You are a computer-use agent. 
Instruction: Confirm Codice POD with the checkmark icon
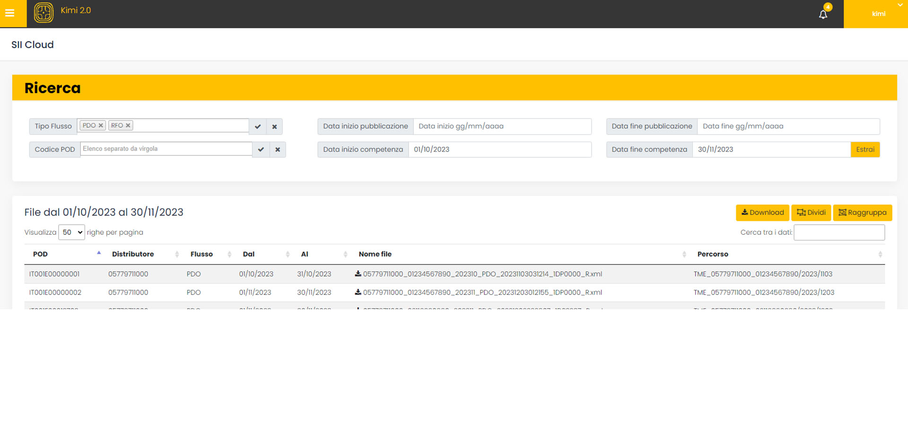261,150
